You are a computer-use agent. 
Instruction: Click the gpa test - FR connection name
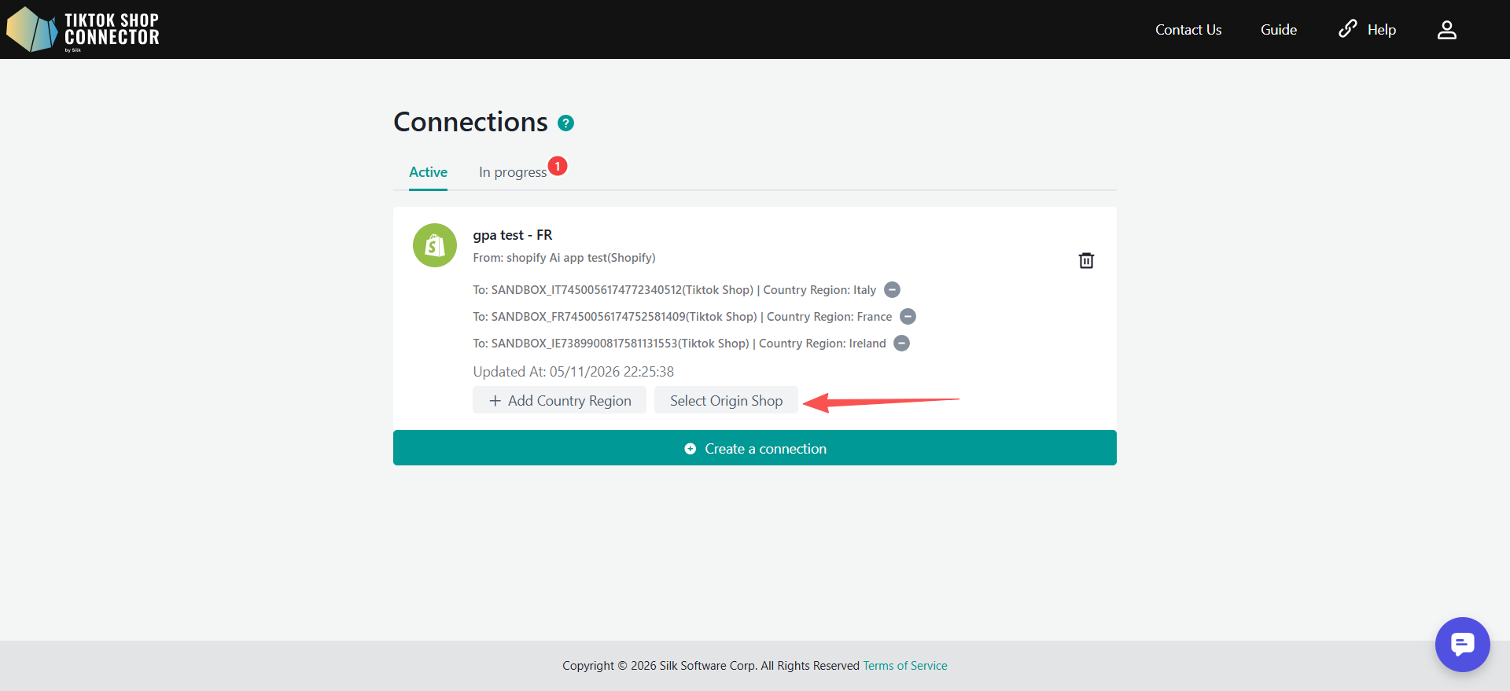(513, 235)
